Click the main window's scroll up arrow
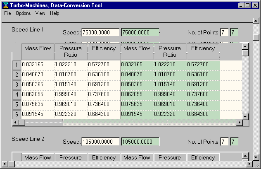261x169 pixels. click(256, 21)
